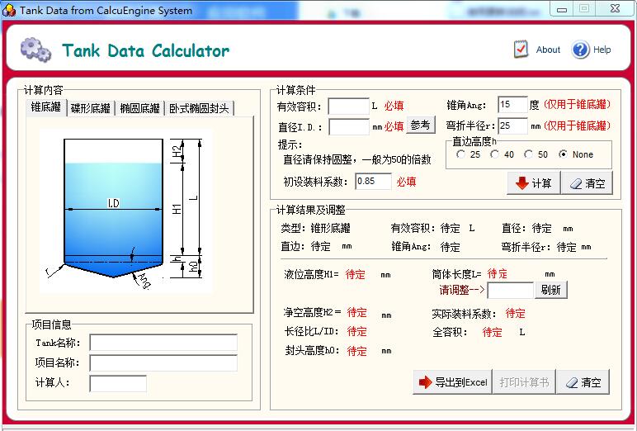
Task: Close the Tank Data window
Action: 615,9
